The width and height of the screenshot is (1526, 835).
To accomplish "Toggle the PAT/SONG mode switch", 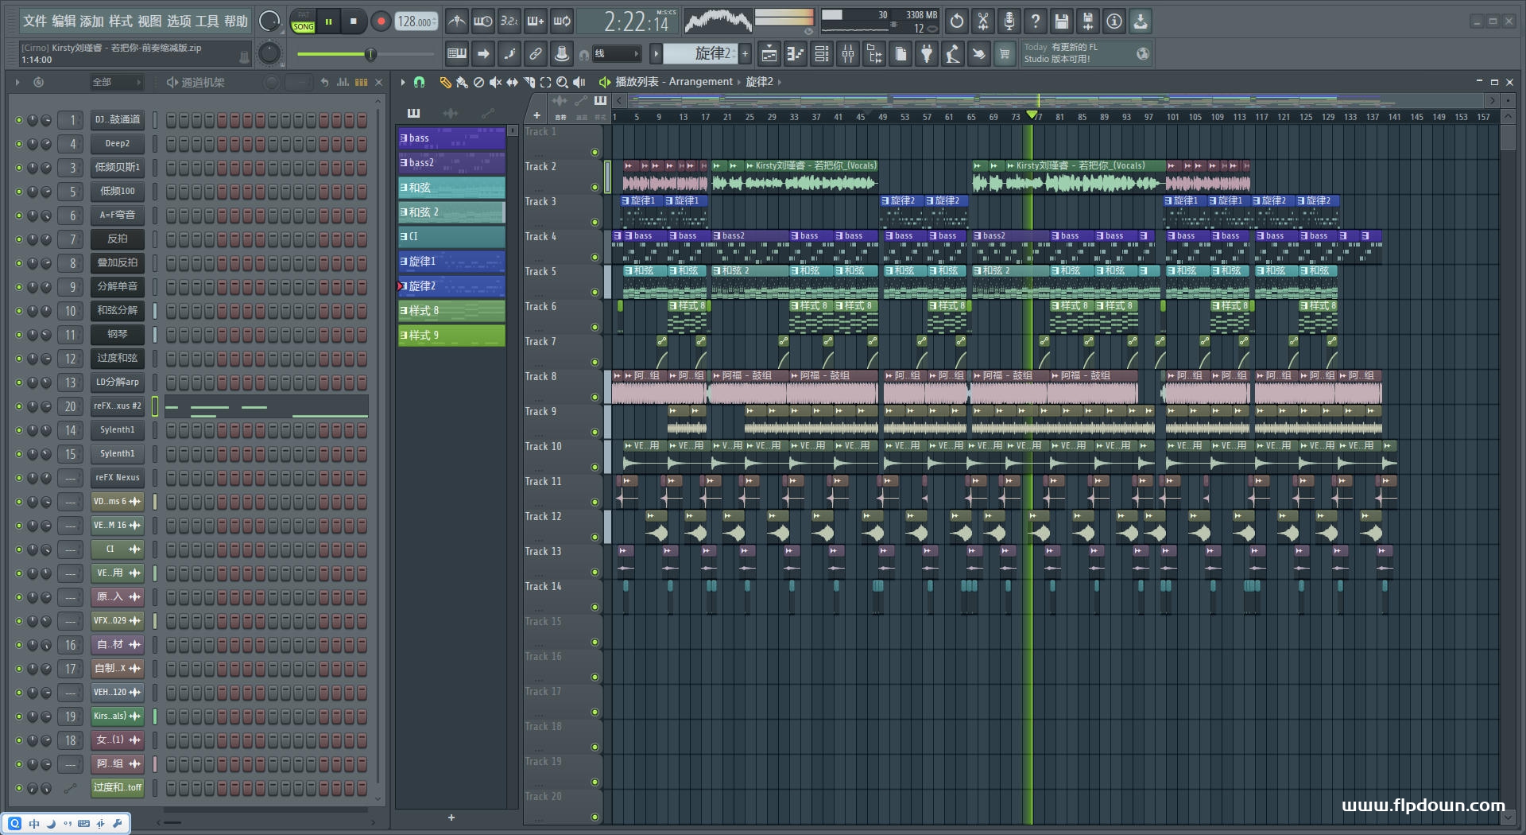I will (304, 21).
